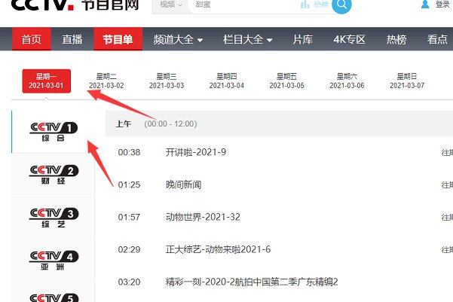Select 星期一 2021-03-01 date tab

(x=46, y=81)
